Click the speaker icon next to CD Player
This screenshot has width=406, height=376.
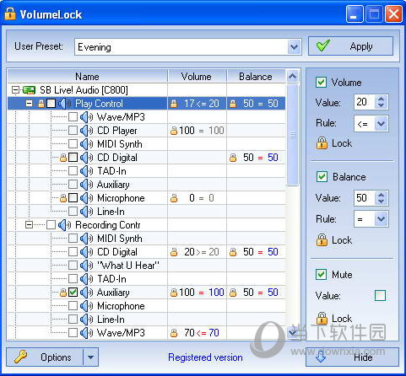tap(86, 131)
